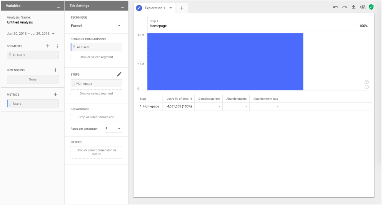Open the Rows per dimension dropdown
The image size is (382, 205).
pyautogui.click(x=113, y=129)
